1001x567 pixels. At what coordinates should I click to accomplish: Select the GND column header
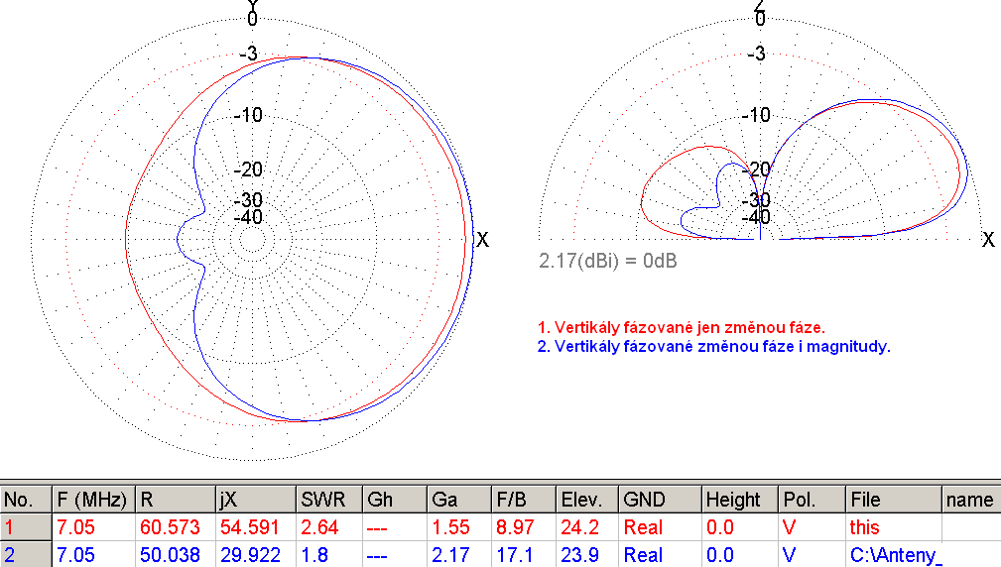point(659,500)
